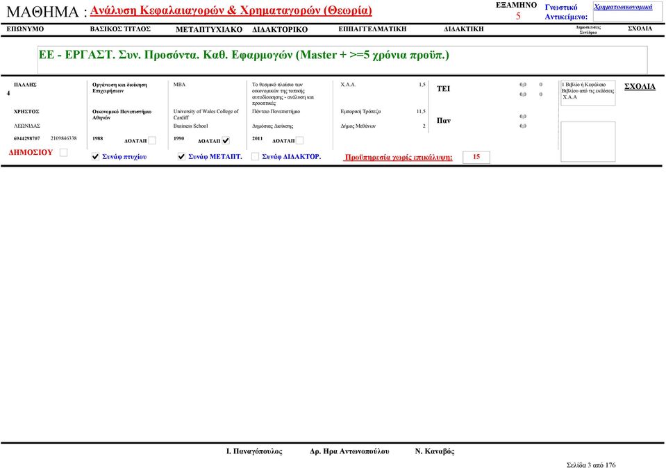Uncheck the Συνάφ πτυχίου checkbox
The image size is (666, 468).
tap(96, 157)
